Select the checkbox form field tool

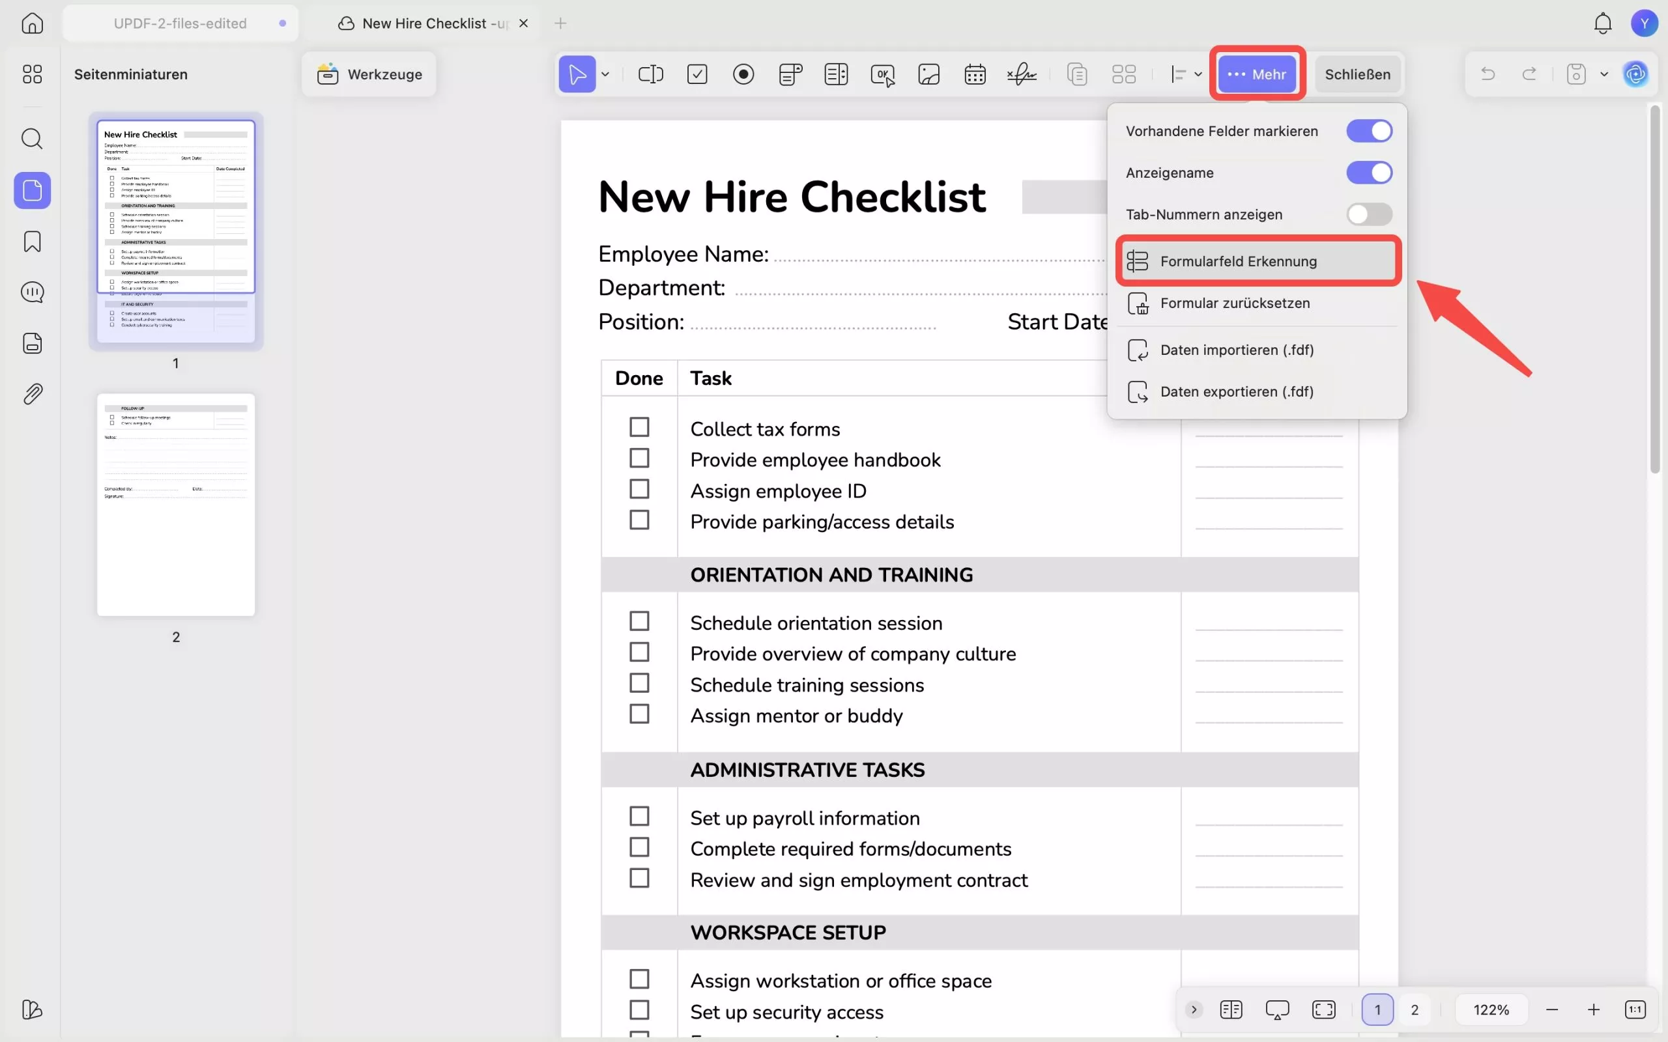[x=697, y=74]
